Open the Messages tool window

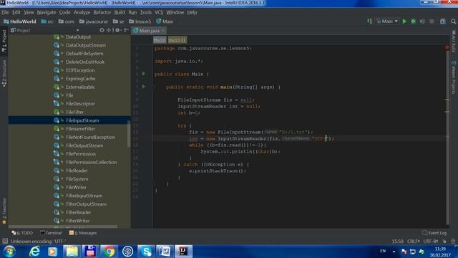[x=83, y=233]
